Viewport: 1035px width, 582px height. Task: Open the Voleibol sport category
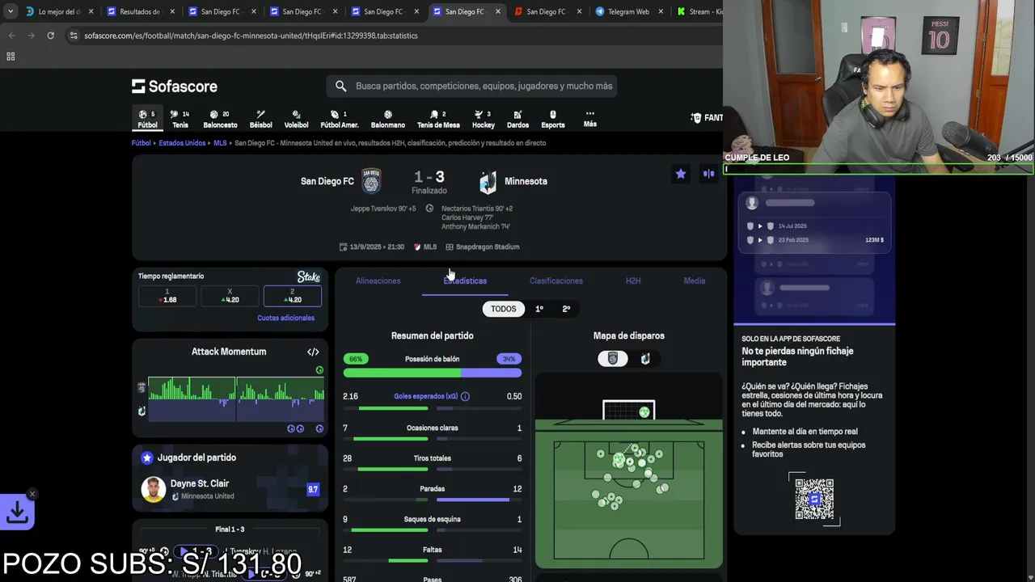coord(296,119)
